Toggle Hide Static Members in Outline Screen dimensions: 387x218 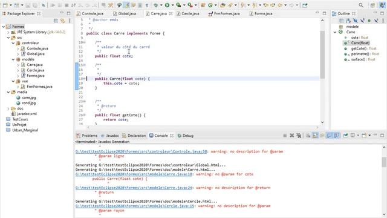pyautogui.click(x=362, y=21)
